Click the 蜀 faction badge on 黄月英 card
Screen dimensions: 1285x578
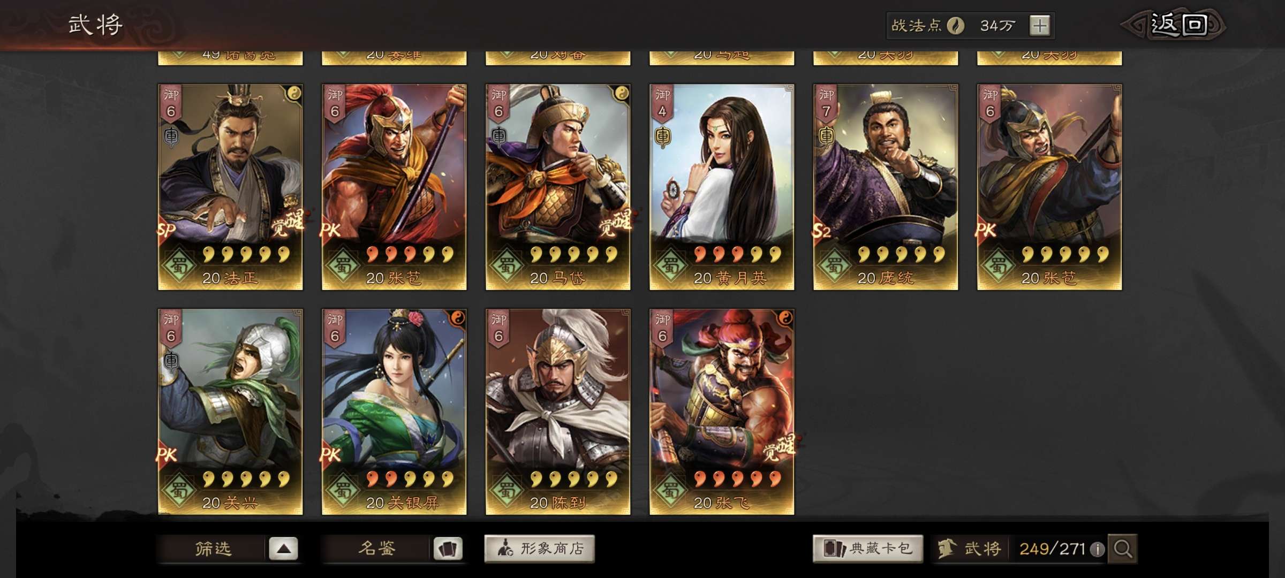671,265
